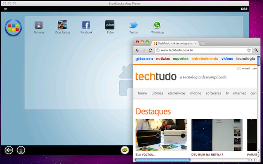The width and height of the screenshot is (263, 164).
Task: Toggle the bookmark star for techtudo.com.br
Action: [248, 50]
